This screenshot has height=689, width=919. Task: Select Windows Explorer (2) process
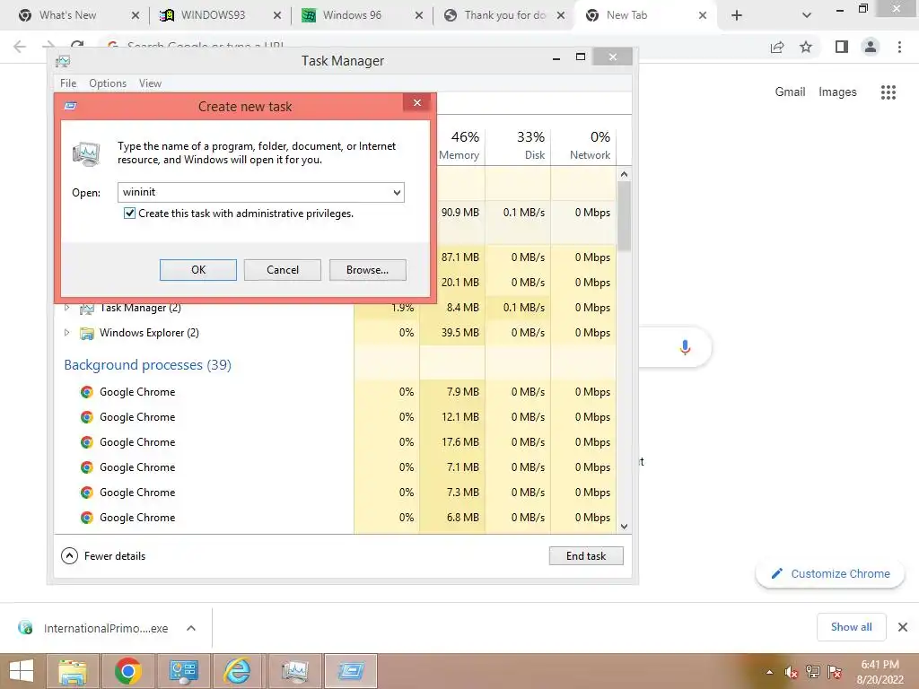click(149, 333)
